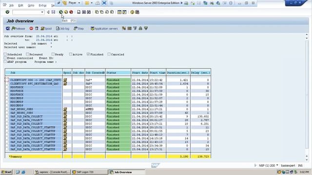Screen dimensions: 312x175
Task: Click the Find Next binoculars icon
Action: [x=89, y=12]
